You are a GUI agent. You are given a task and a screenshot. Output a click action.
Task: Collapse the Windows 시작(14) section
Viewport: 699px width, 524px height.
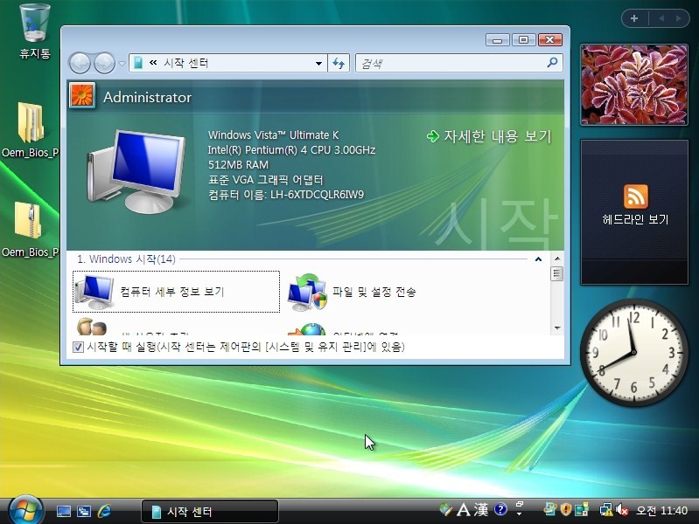538,259
